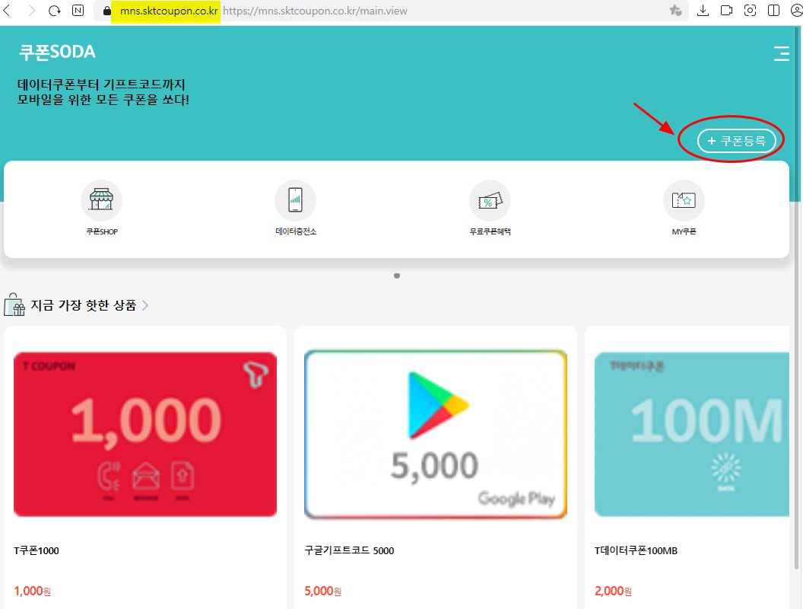Select the carousel dot indicator
Screen dimensions: 803x609
point(396,276)
